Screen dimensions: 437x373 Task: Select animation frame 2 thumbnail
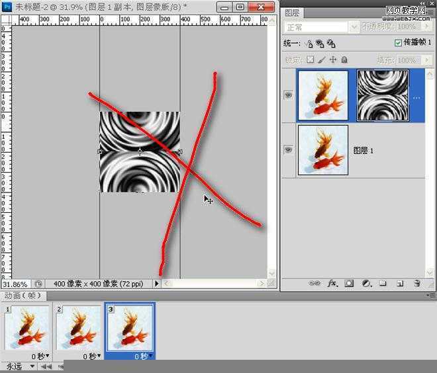pyautogui.click(x=79, y=327)
